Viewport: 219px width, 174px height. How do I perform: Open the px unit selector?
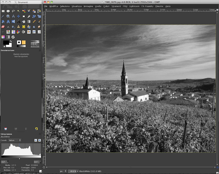63,171
